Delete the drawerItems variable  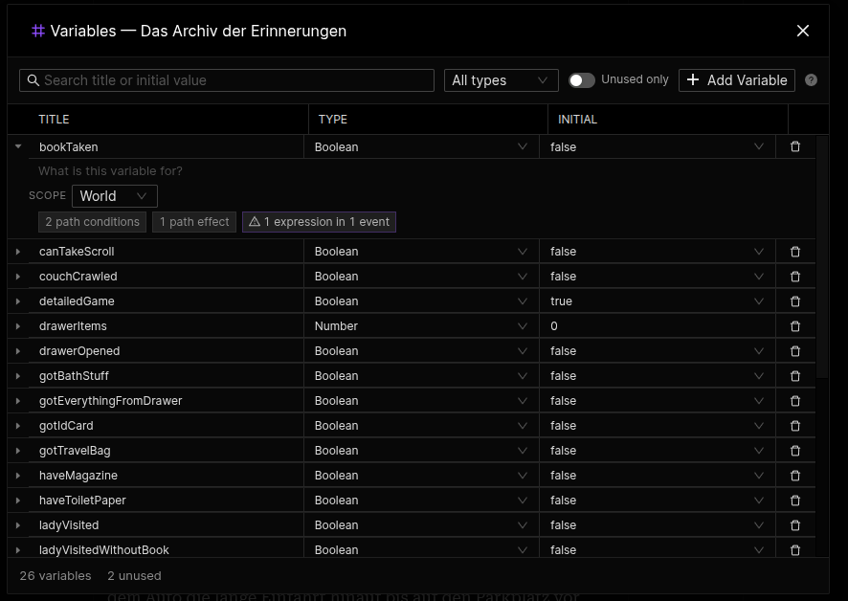point(795,326)
